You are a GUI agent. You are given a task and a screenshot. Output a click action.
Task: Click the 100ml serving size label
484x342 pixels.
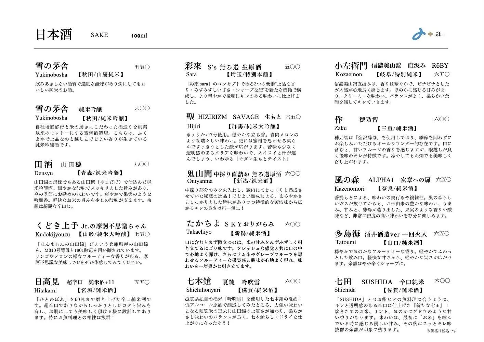tap(139, 36)
